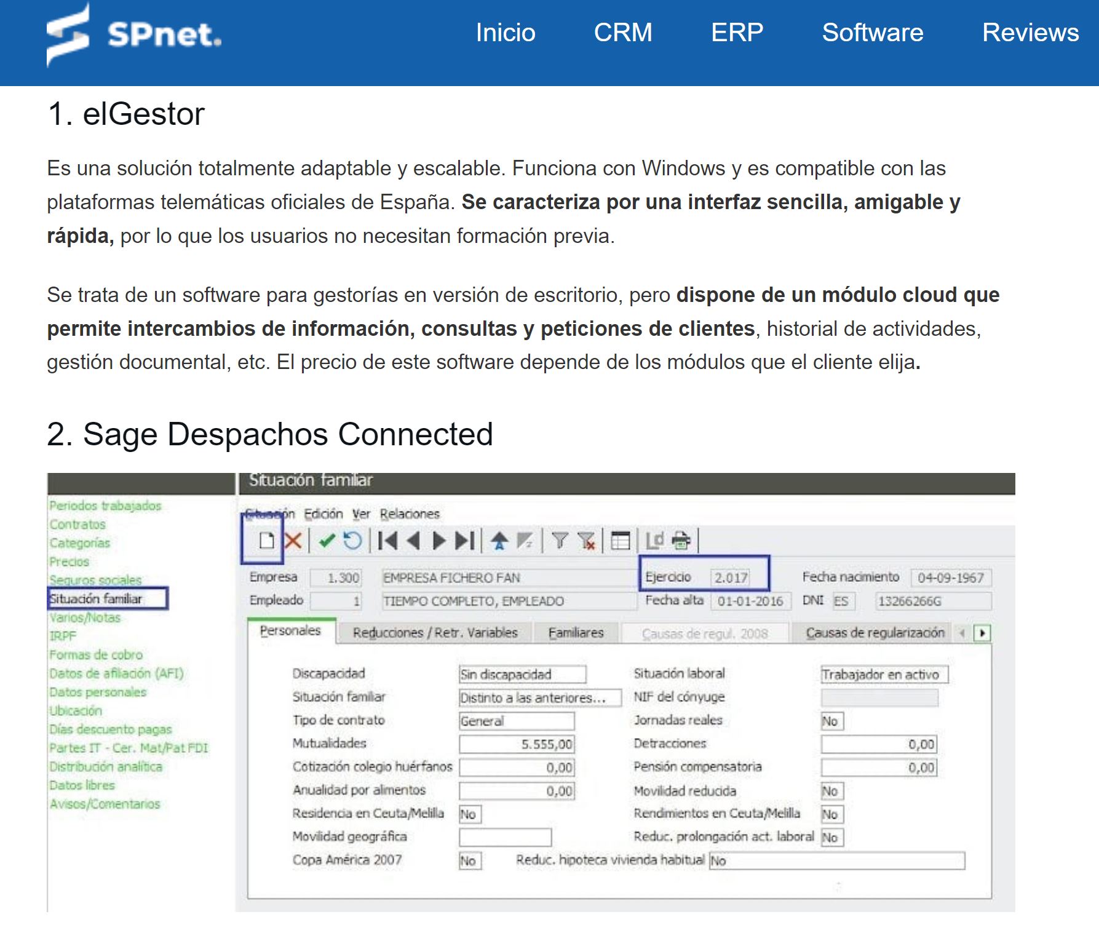The width and height of the screenshot is (1099, 925).
Task: Select Situación familiar in sidebar
Action: [x=108, y=598]
